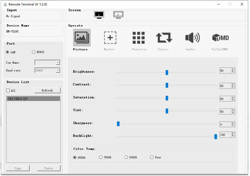
Task: Expand the Baud rate dropdown
Action: pyautogui.click(x=58, y=70)
